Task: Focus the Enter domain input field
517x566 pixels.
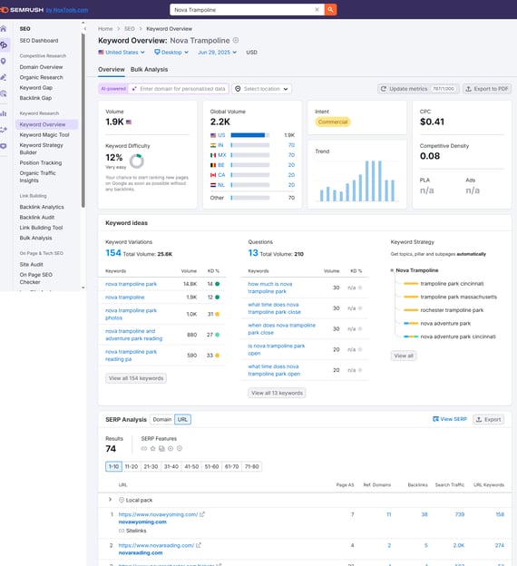Action: [x=179, y=89]
